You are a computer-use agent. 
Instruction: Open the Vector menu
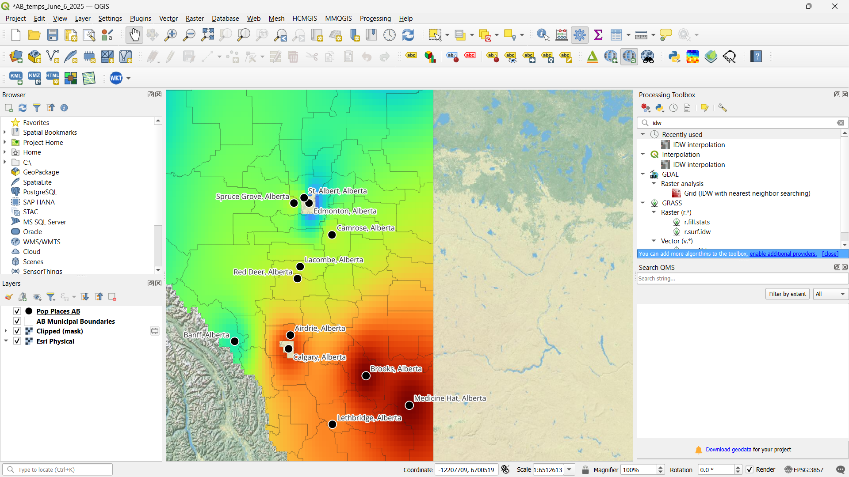point(168,18)
